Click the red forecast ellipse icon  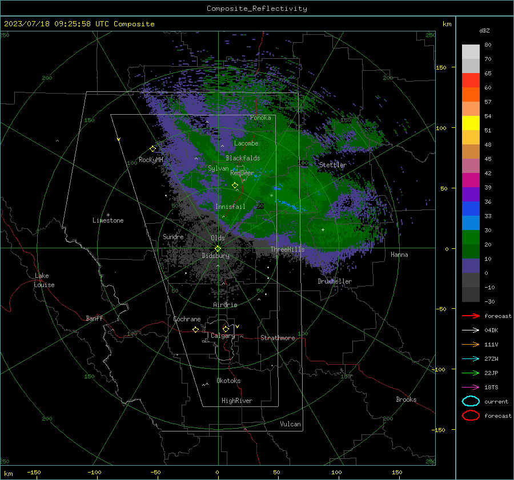pos(471,416)
